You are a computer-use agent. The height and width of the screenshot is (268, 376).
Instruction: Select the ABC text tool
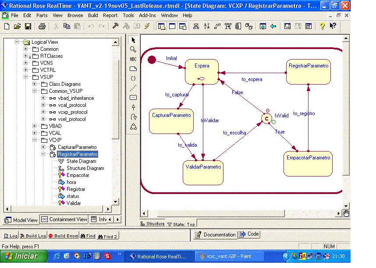pyautogui.click(x=133, y=59)
